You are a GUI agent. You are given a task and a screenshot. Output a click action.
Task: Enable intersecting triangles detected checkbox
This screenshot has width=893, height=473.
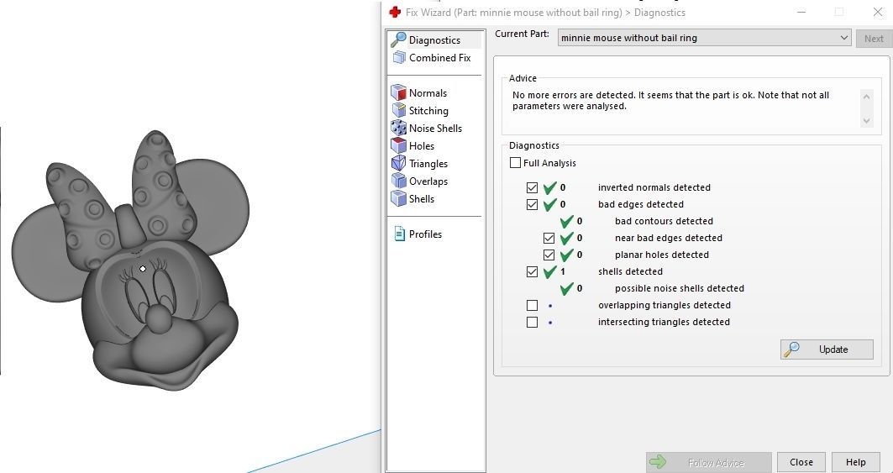(532, 322)
